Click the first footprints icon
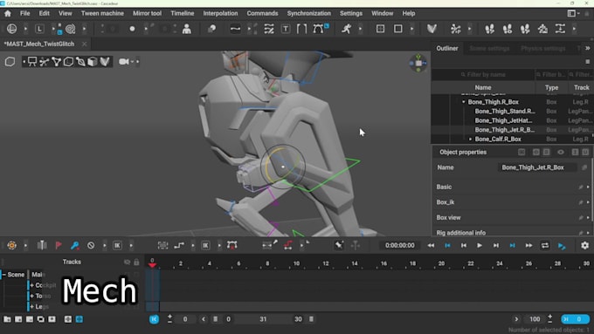This screenshot has width=594, height=334. coord(489,29)
